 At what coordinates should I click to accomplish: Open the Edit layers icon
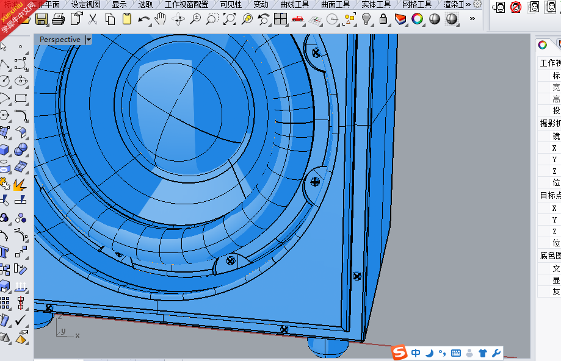point(400,19)
